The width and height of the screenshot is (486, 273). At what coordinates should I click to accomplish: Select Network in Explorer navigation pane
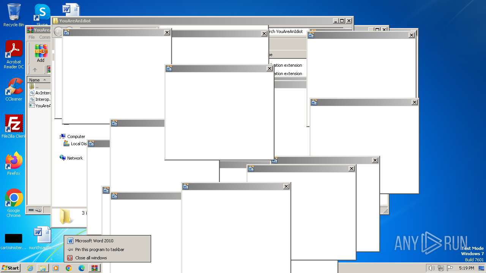click(x=71, y=158)
